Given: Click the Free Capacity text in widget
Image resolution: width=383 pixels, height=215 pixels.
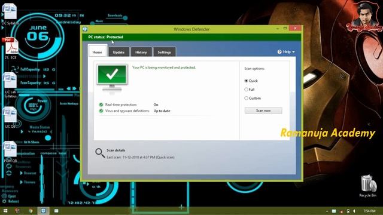Looking at the screenshot, I should click(x=31, y=83).
